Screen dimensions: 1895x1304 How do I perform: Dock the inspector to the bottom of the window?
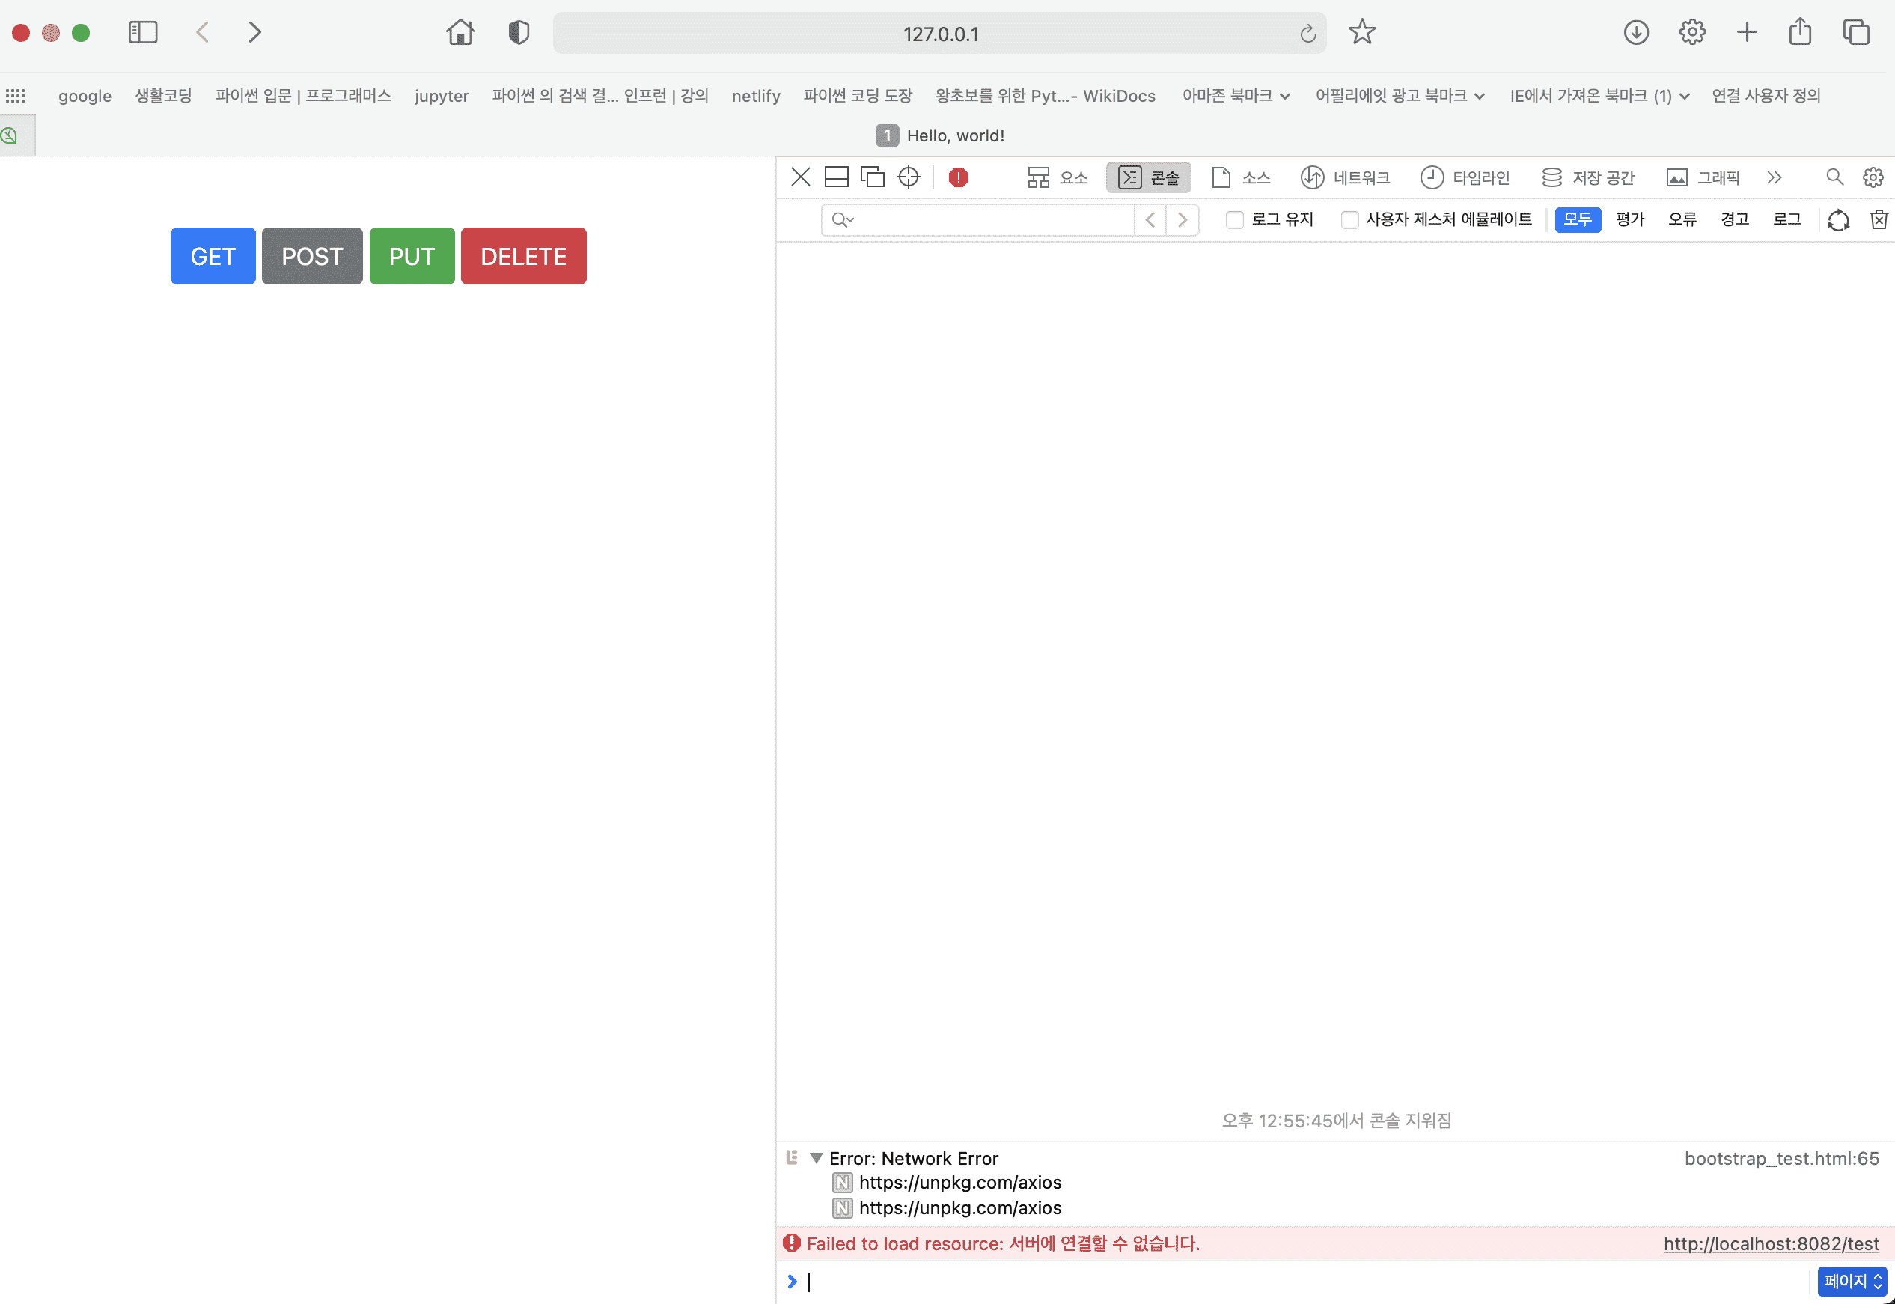[x=837, y=177]
